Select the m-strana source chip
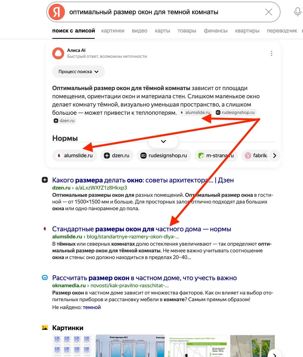The width and height of the screenshot is (303, 357). click(x=216, y=156)
